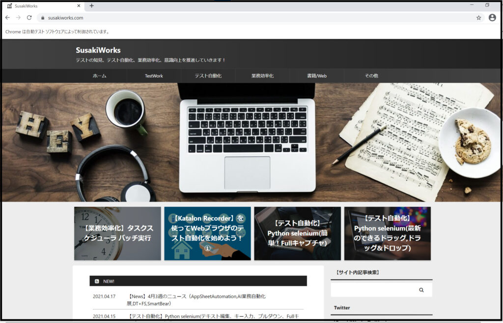Click the サイト内記事検索 sidebar heading
503x323 pixels.
(358, 272)
